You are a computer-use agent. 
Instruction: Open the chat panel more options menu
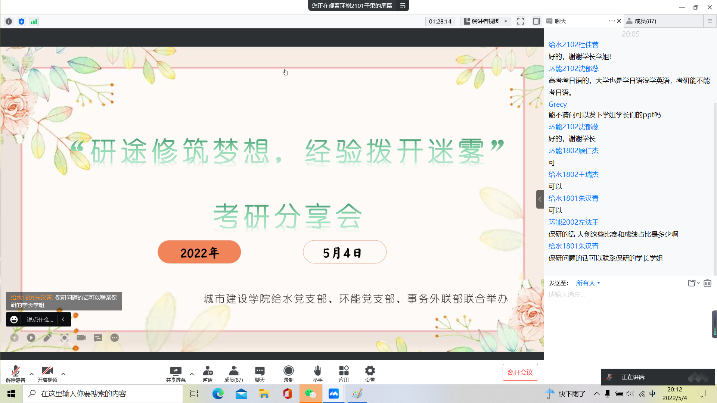pyautogui.click(x=611, y=21)
